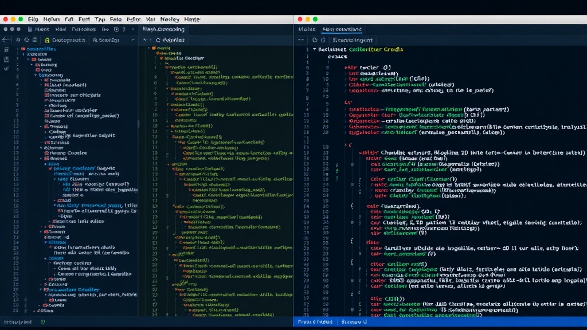
Task: Open the "Falo" menu in the left window
Action: coord(116,19)
